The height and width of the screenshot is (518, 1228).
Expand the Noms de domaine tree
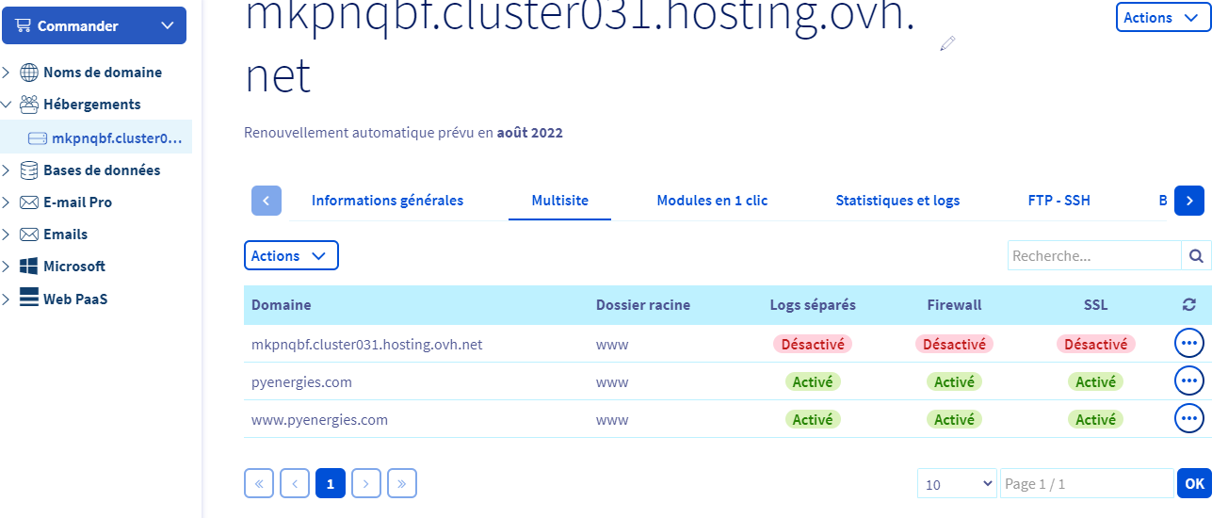[7, 73]
